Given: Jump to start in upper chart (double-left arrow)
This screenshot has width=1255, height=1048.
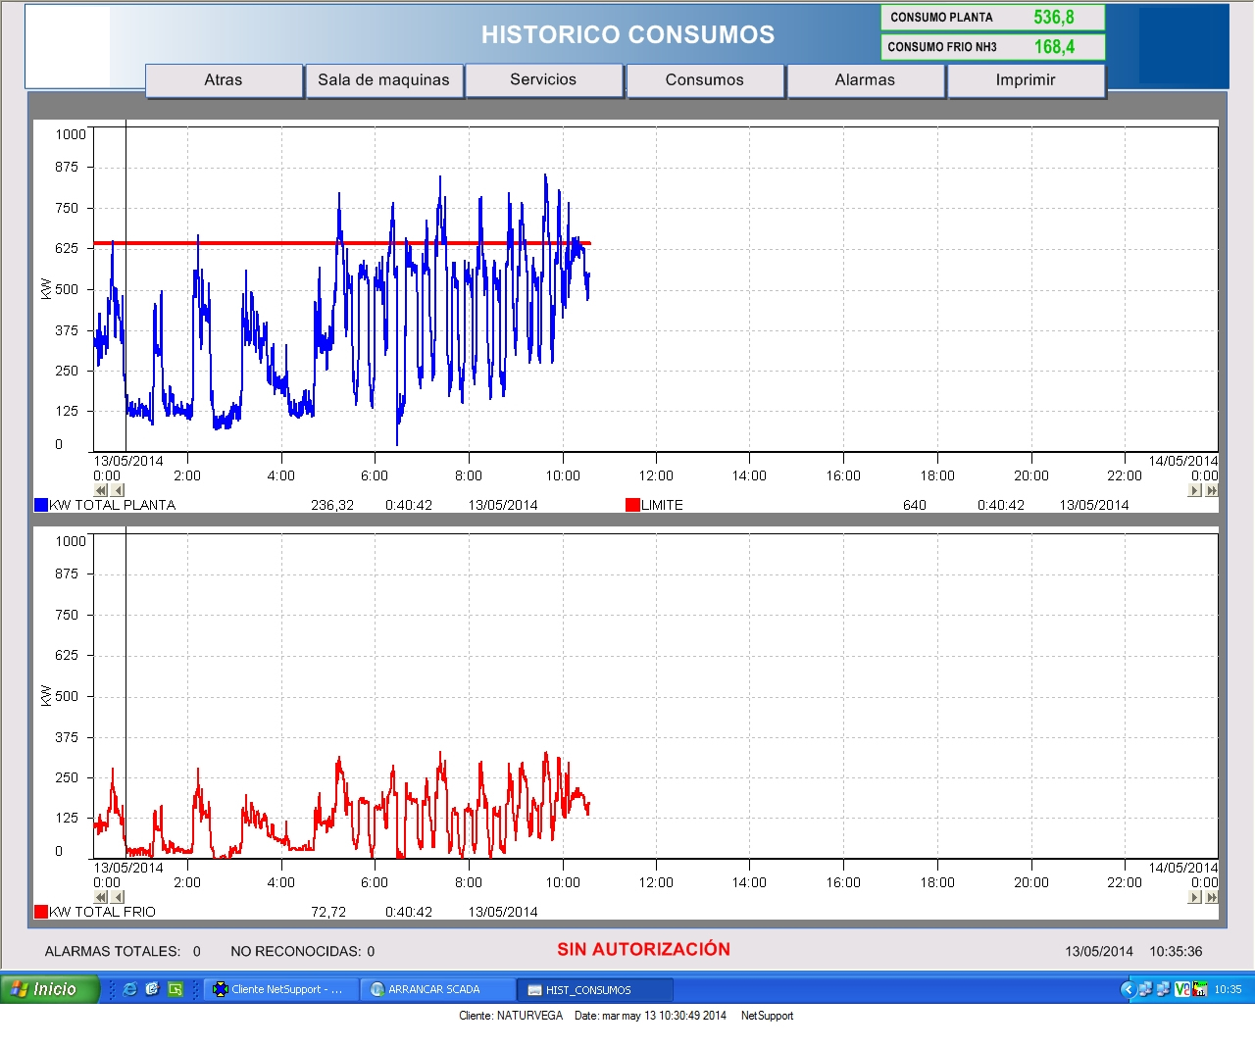Looking at the screenshot, I should coord(101,490).
